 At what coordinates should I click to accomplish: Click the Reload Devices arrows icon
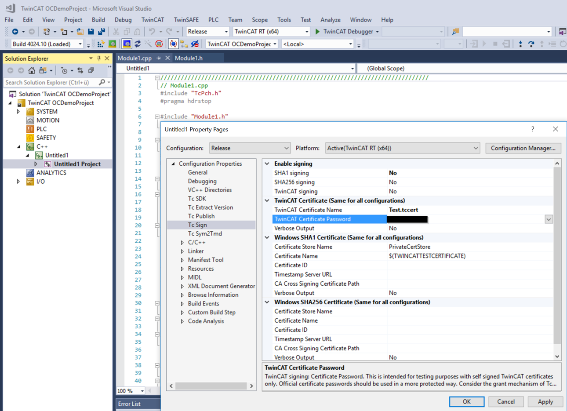(138, 44)
